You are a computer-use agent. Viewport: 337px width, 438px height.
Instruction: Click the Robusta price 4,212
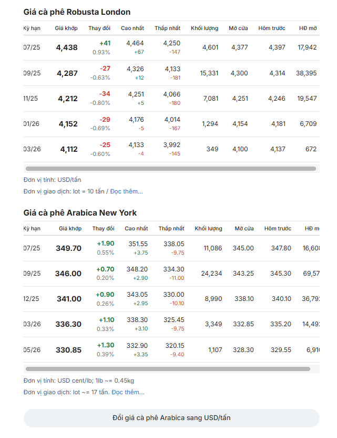(68, 99)
